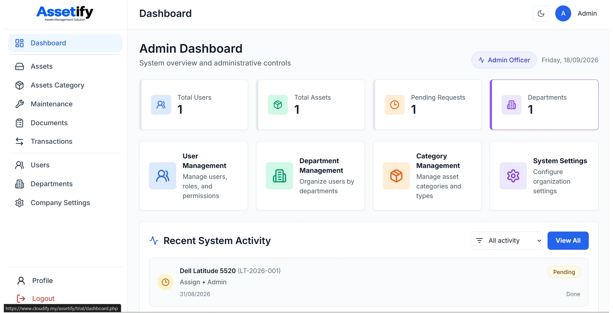613x313 pixels.
Task: Click the purple Departments card icon
Action: pyautogui.click(x=511, y=105)
